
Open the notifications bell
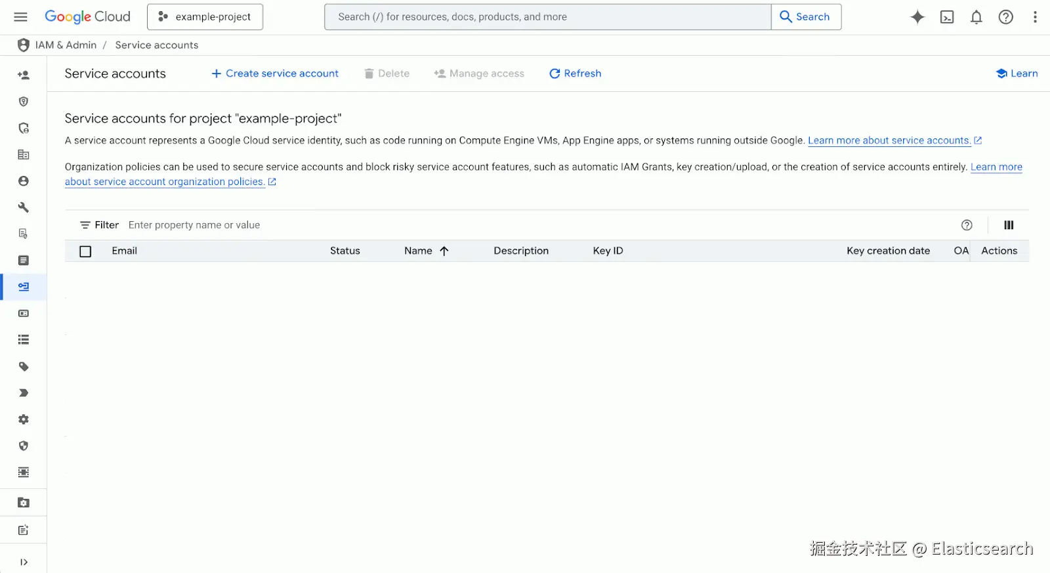(976, 17)
